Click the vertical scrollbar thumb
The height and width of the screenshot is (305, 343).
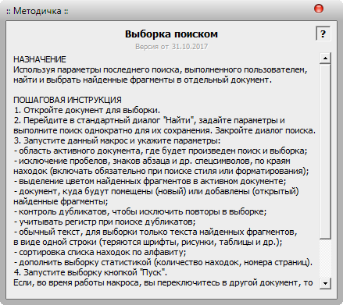[325, 151]
